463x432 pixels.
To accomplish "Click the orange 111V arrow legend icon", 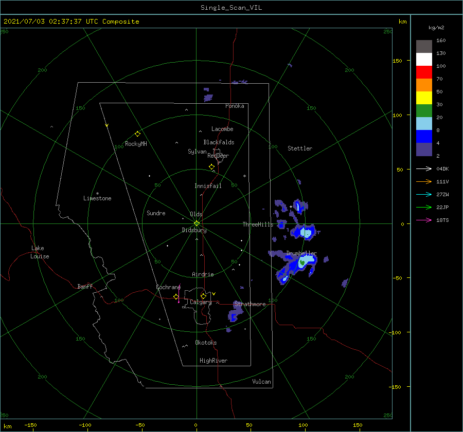I will (424, 182).
